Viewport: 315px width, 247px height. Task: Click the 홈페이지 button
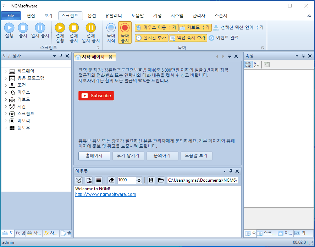coord(94,156)
